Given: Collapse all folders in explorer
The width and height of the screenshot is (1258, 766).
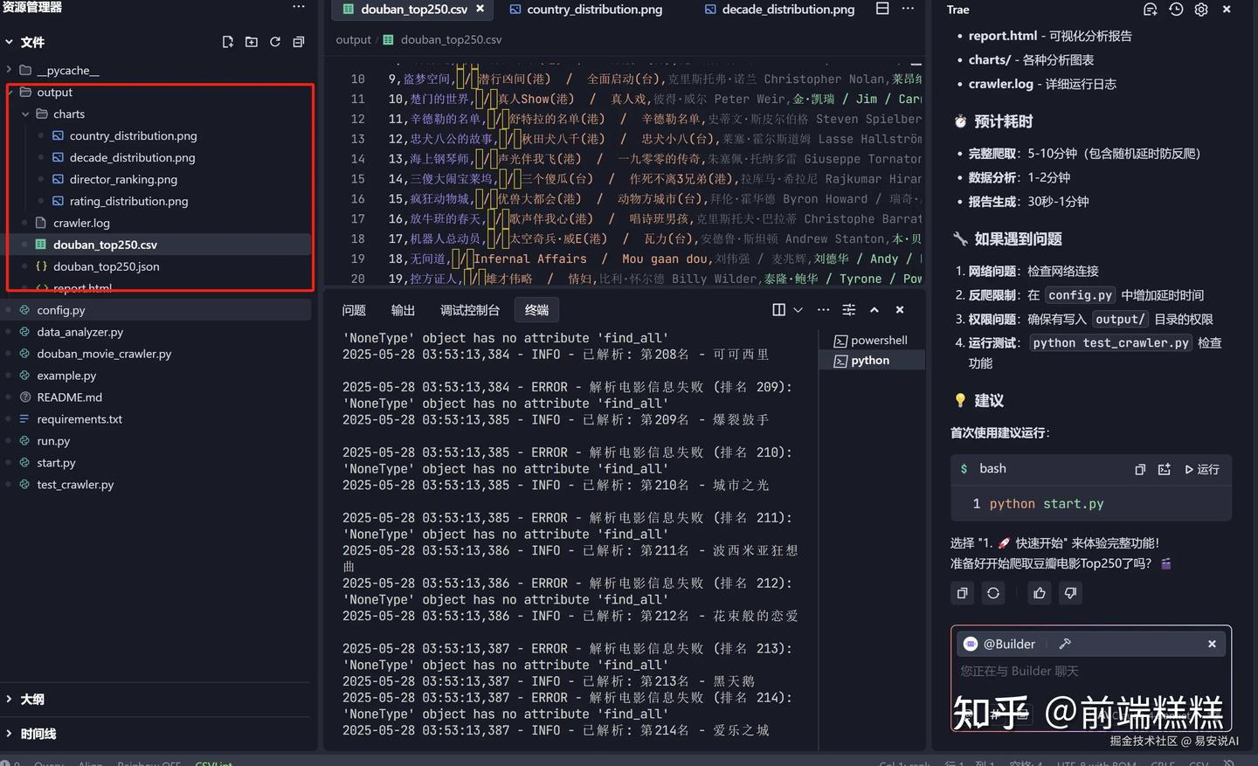Looking at the screenshot, I should [x=299, y=42].
